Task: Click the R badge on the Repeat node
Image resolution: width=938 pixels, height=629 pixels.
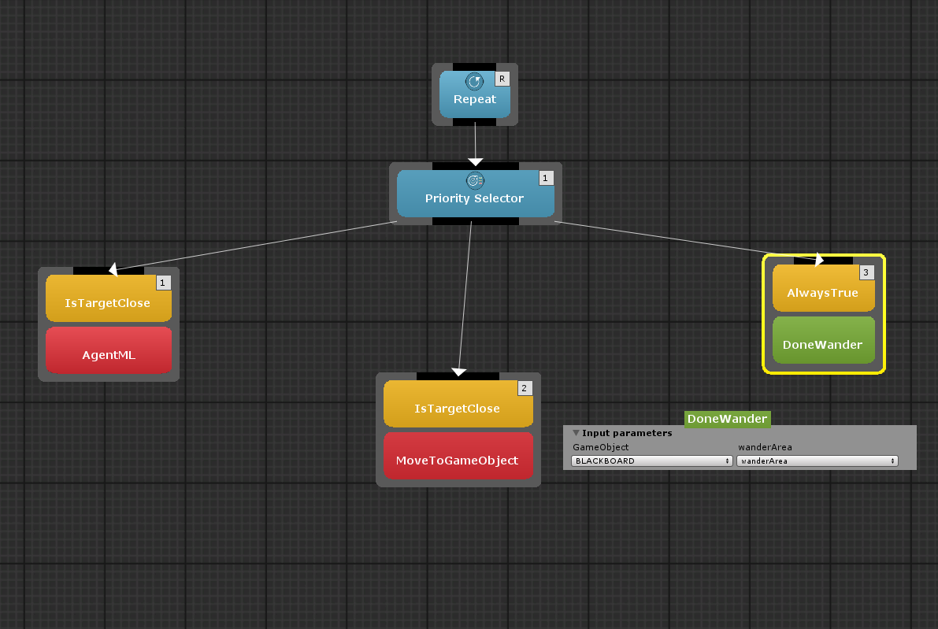Action: (502, 79)
